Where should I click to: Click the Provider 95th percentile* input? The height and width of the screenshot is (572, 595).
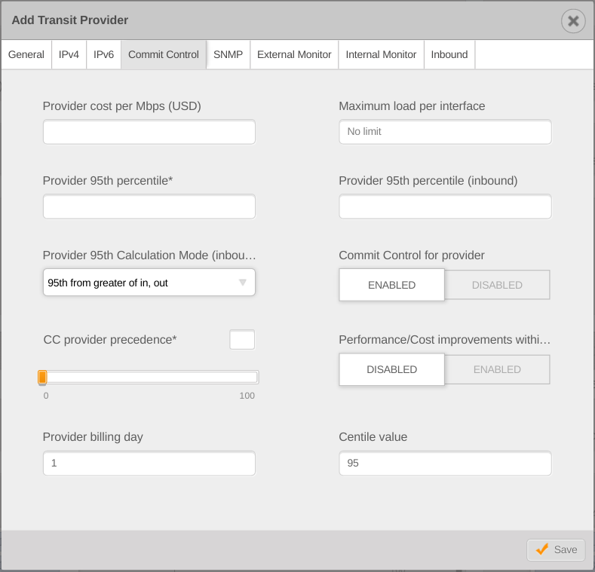tap(149, 206)
